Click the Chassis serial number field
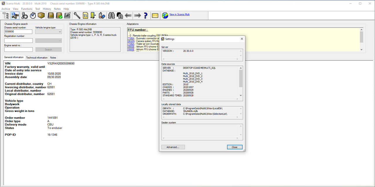This screenshot has width=375, height=187. pos(18,32)
